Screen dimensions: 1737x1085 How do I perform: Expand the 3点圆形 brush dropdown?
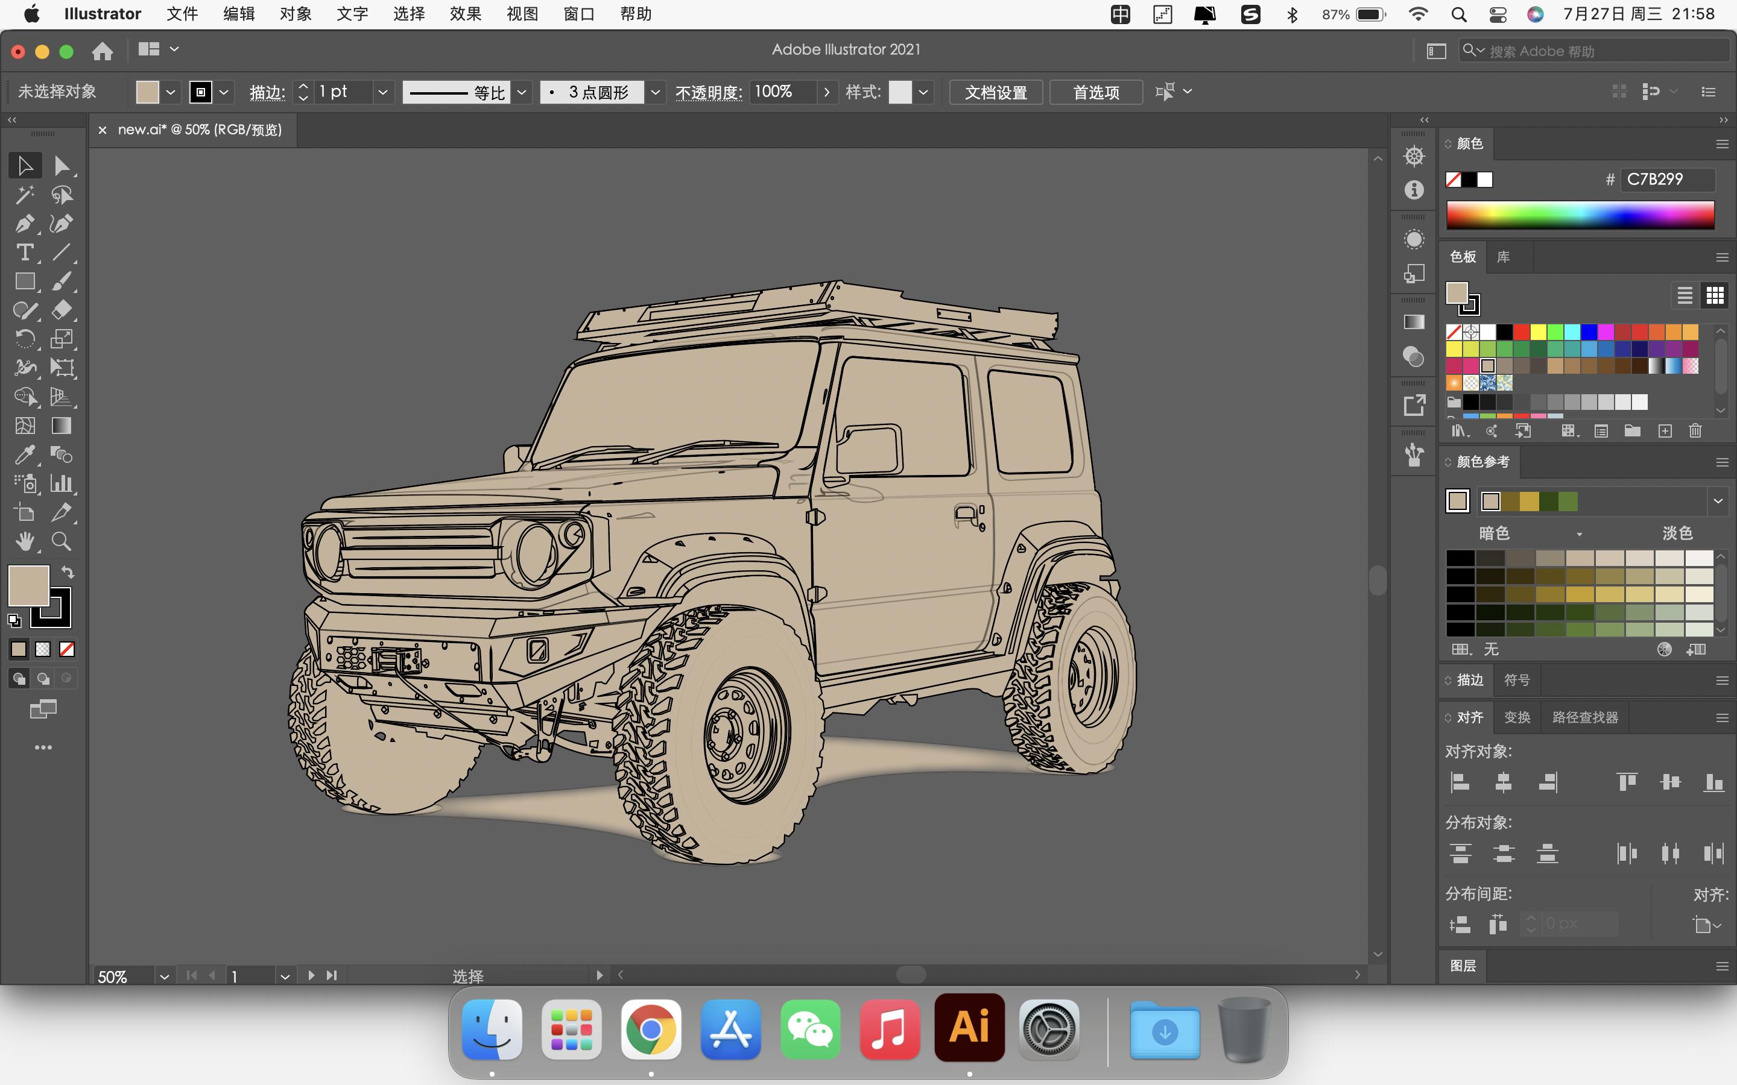(656, 92)
